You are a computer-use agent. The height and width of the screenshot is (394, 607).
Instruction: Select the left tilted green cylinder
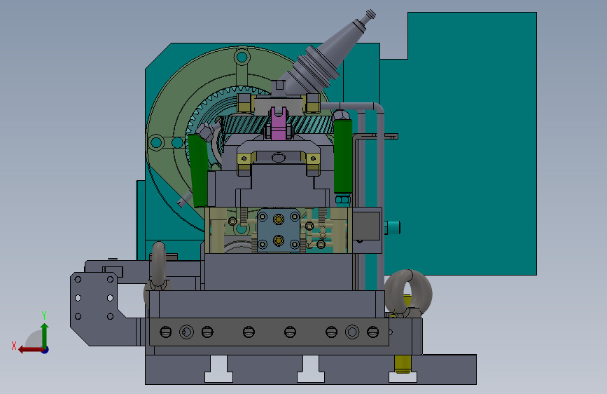(x=198, y=170)
